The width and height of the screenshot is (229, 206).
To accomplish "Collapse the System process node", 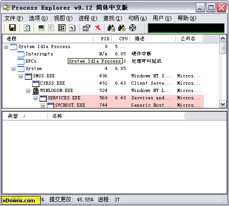I will pos(13,69).
